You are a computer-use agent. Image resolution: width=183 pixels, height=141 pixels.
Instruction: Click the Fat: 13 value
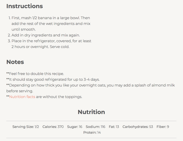click(114, 127)
